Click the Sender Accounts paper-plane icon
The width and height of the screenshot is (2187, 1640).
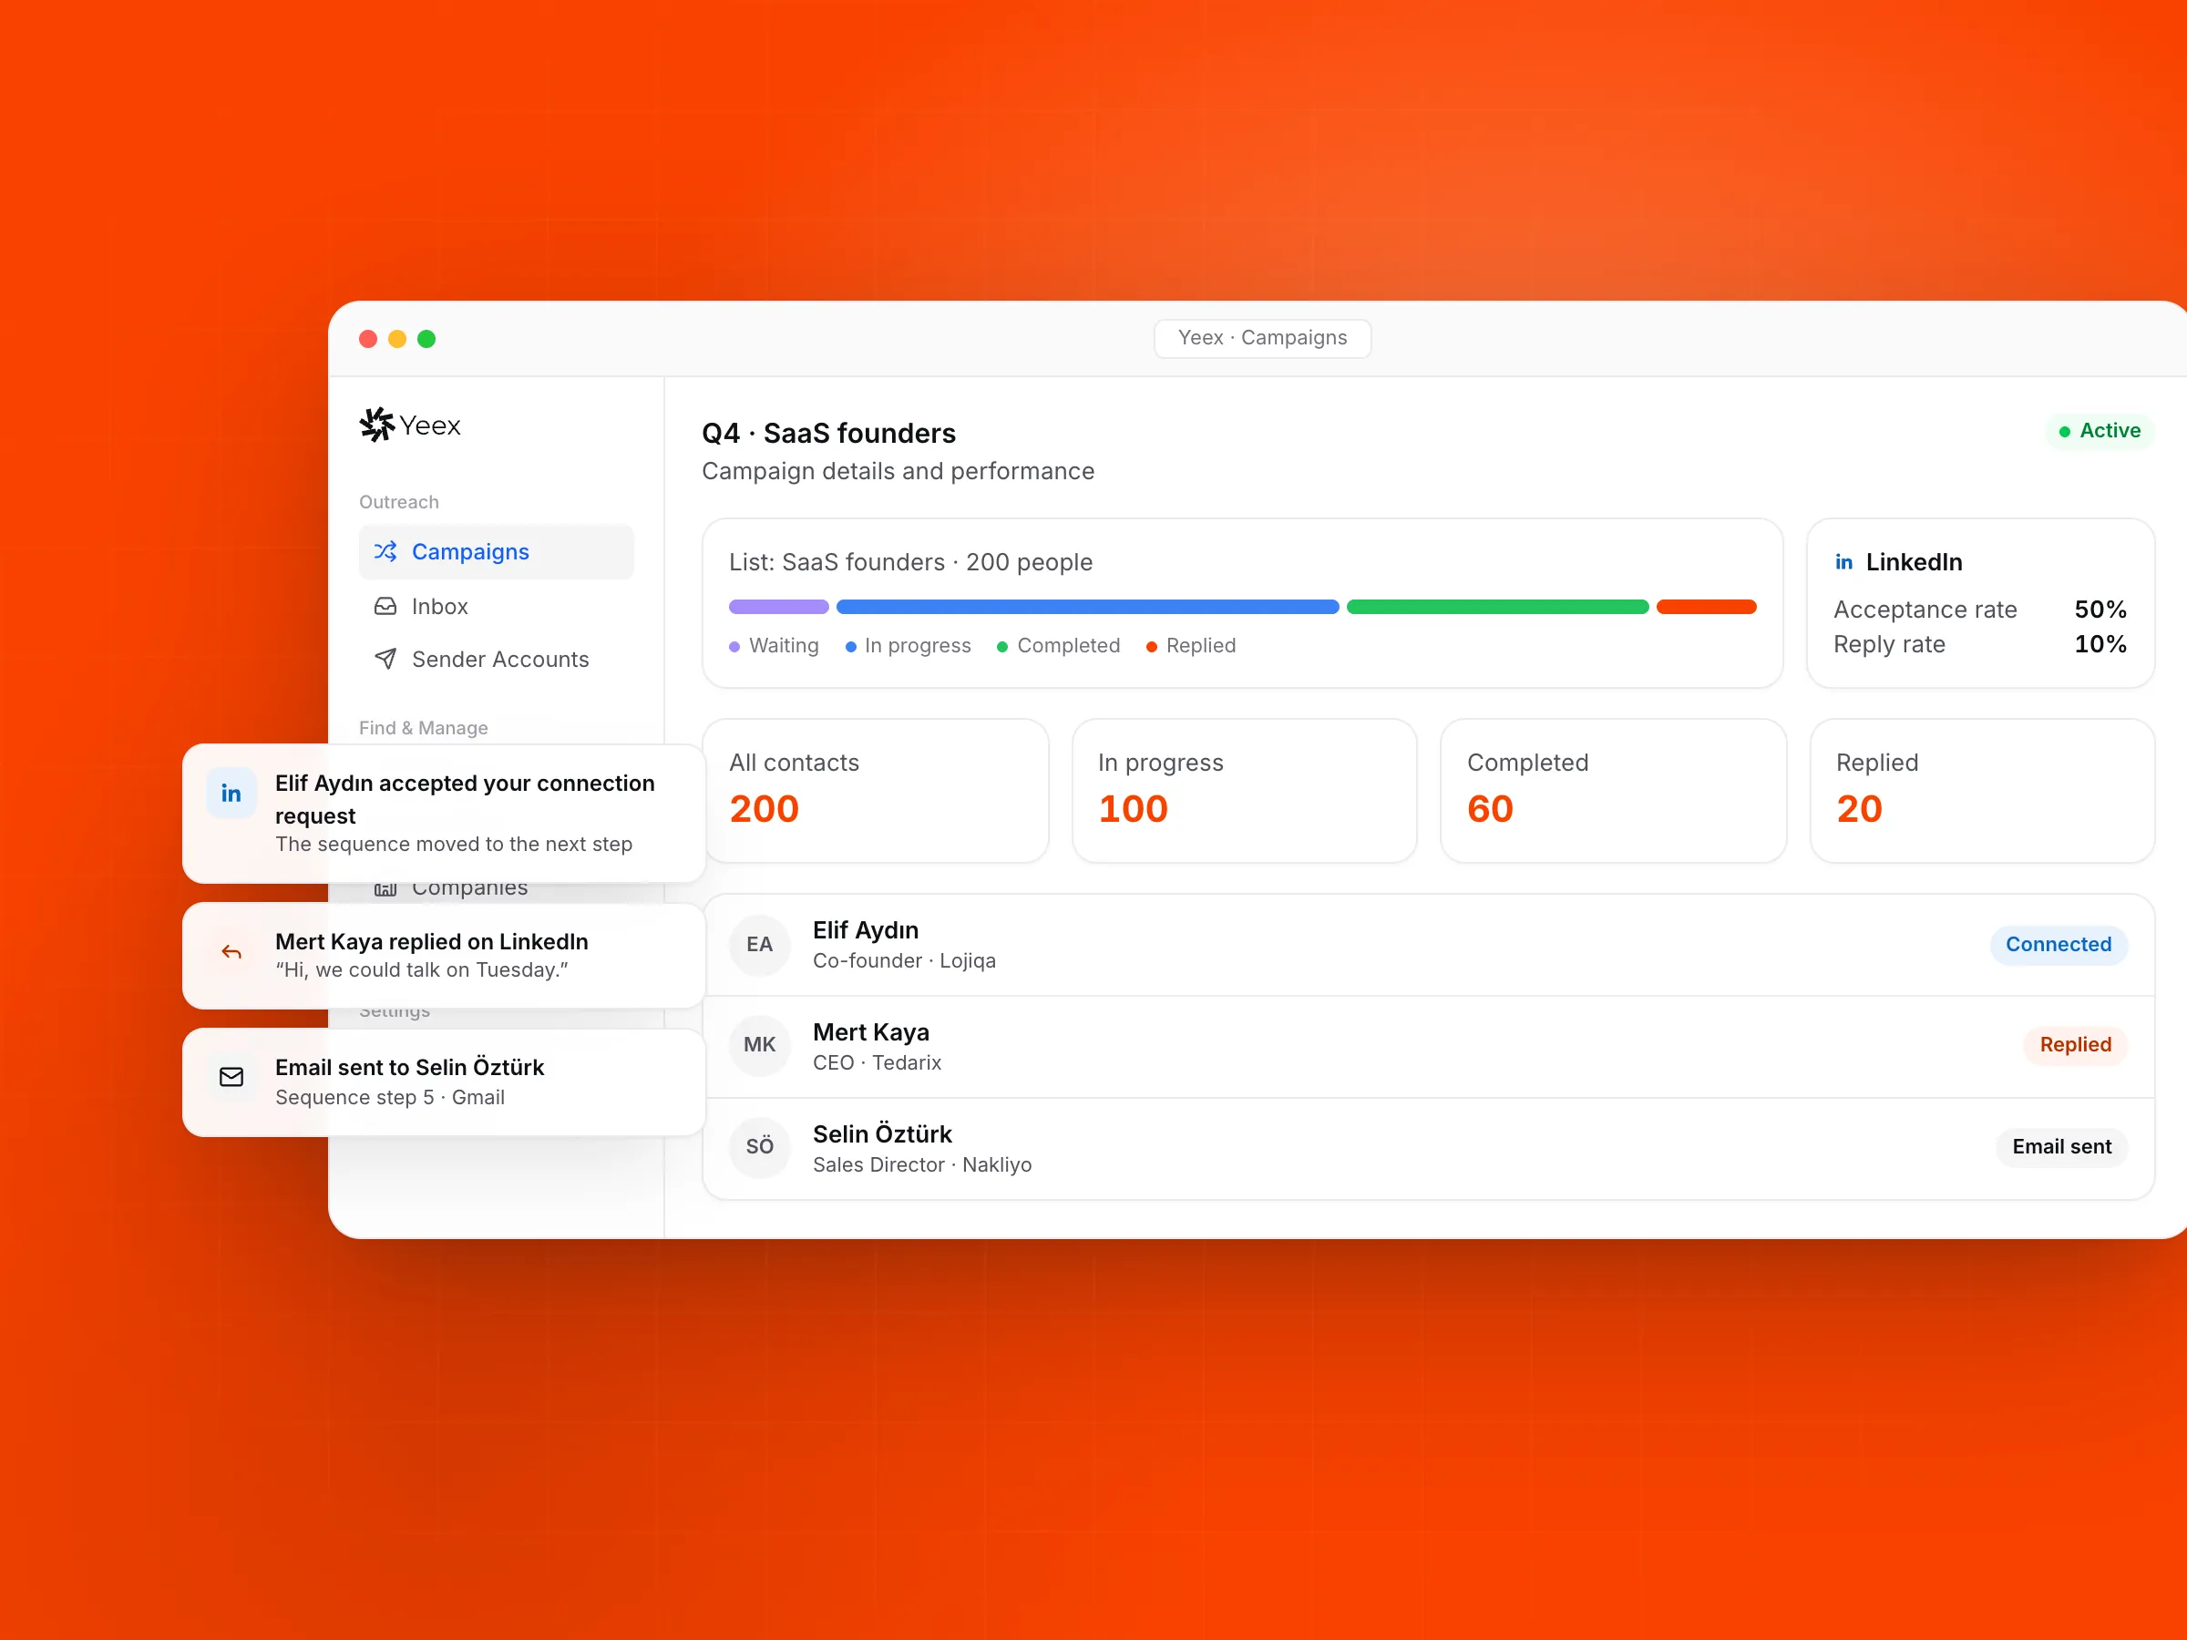pos(385,659)
